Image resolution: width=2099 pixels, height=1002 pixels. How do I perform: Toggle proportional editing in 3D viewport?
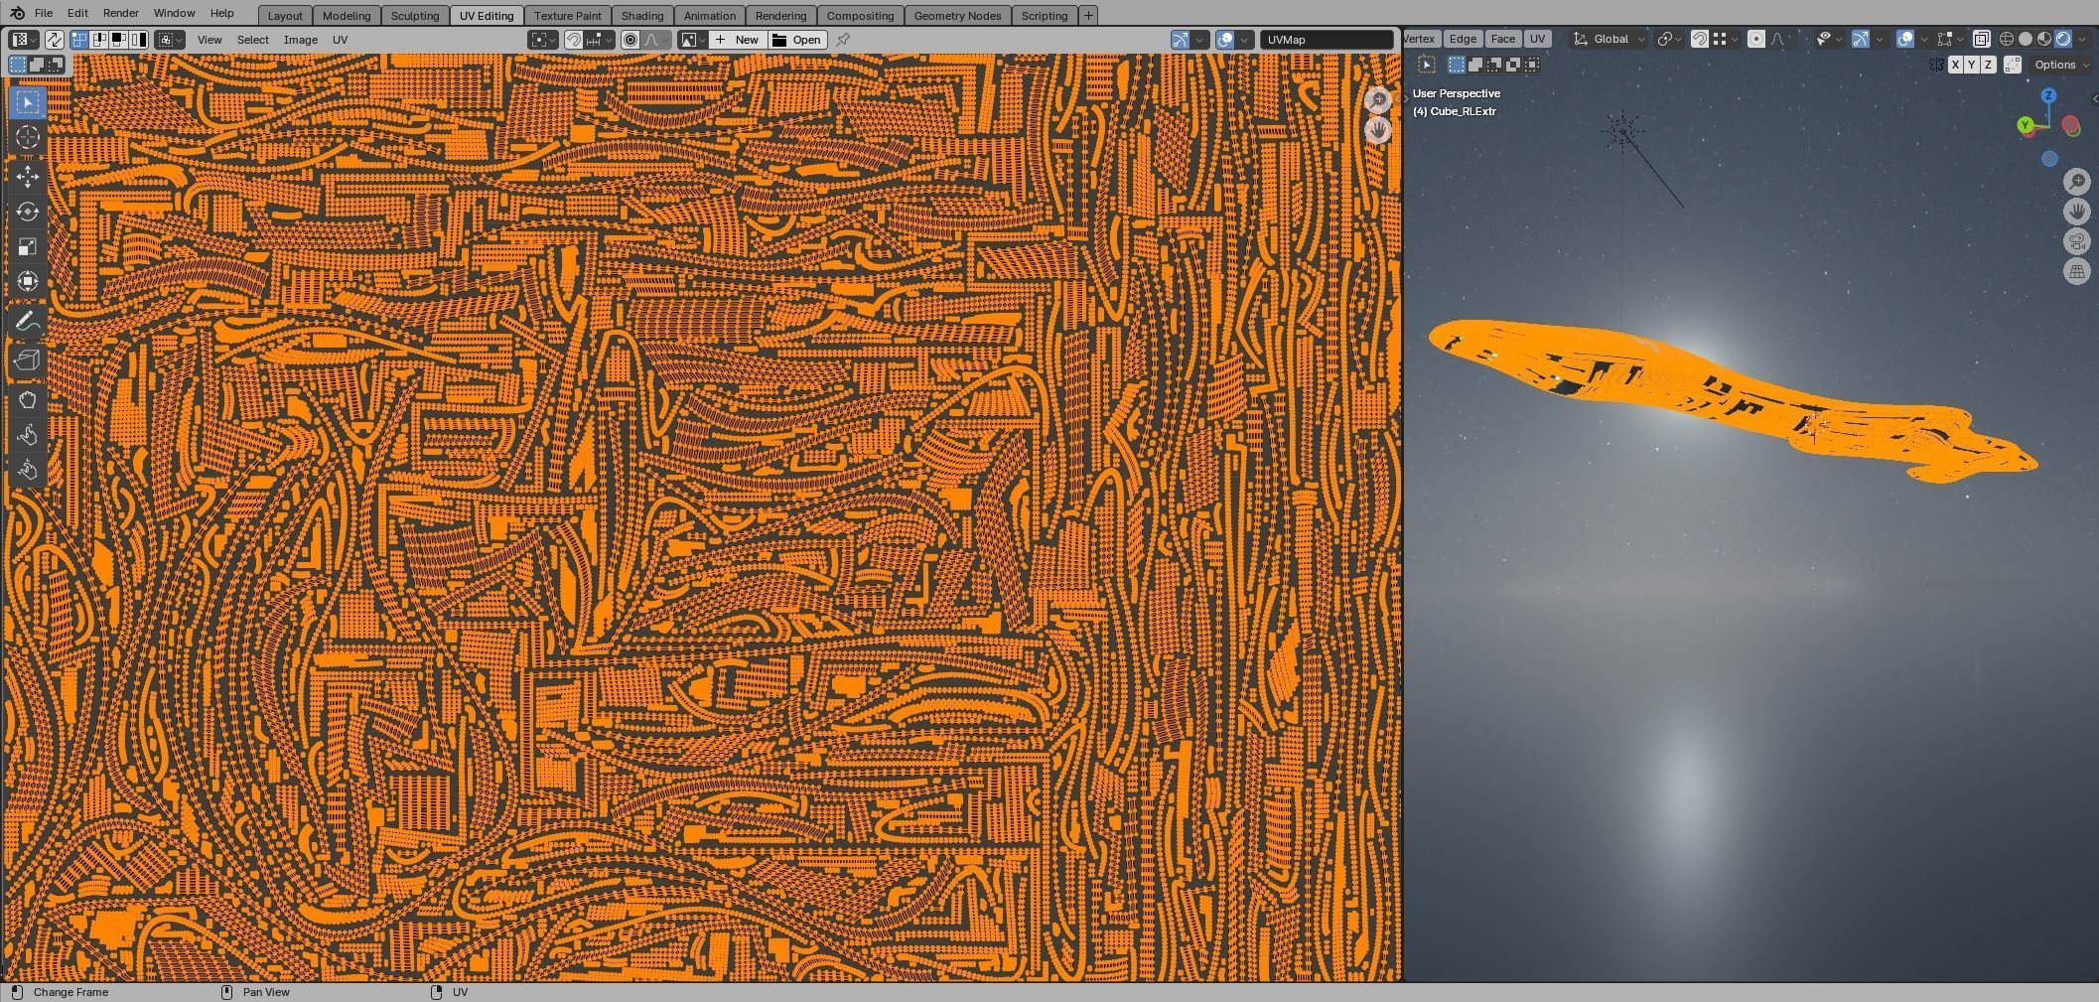1756,39
